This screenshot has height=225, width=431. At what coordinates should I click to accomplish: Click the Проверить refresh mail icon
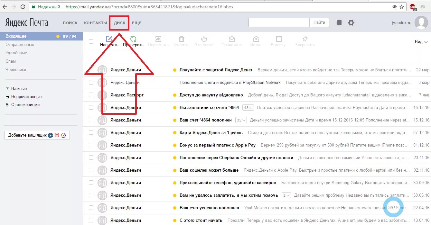(x=133, y=39)
